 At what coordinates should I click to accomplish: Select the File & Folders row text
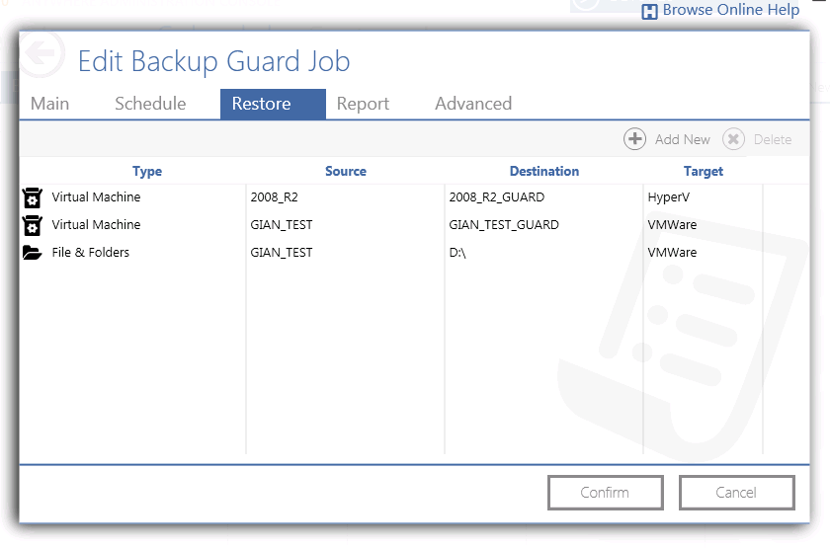coord(91,253)
